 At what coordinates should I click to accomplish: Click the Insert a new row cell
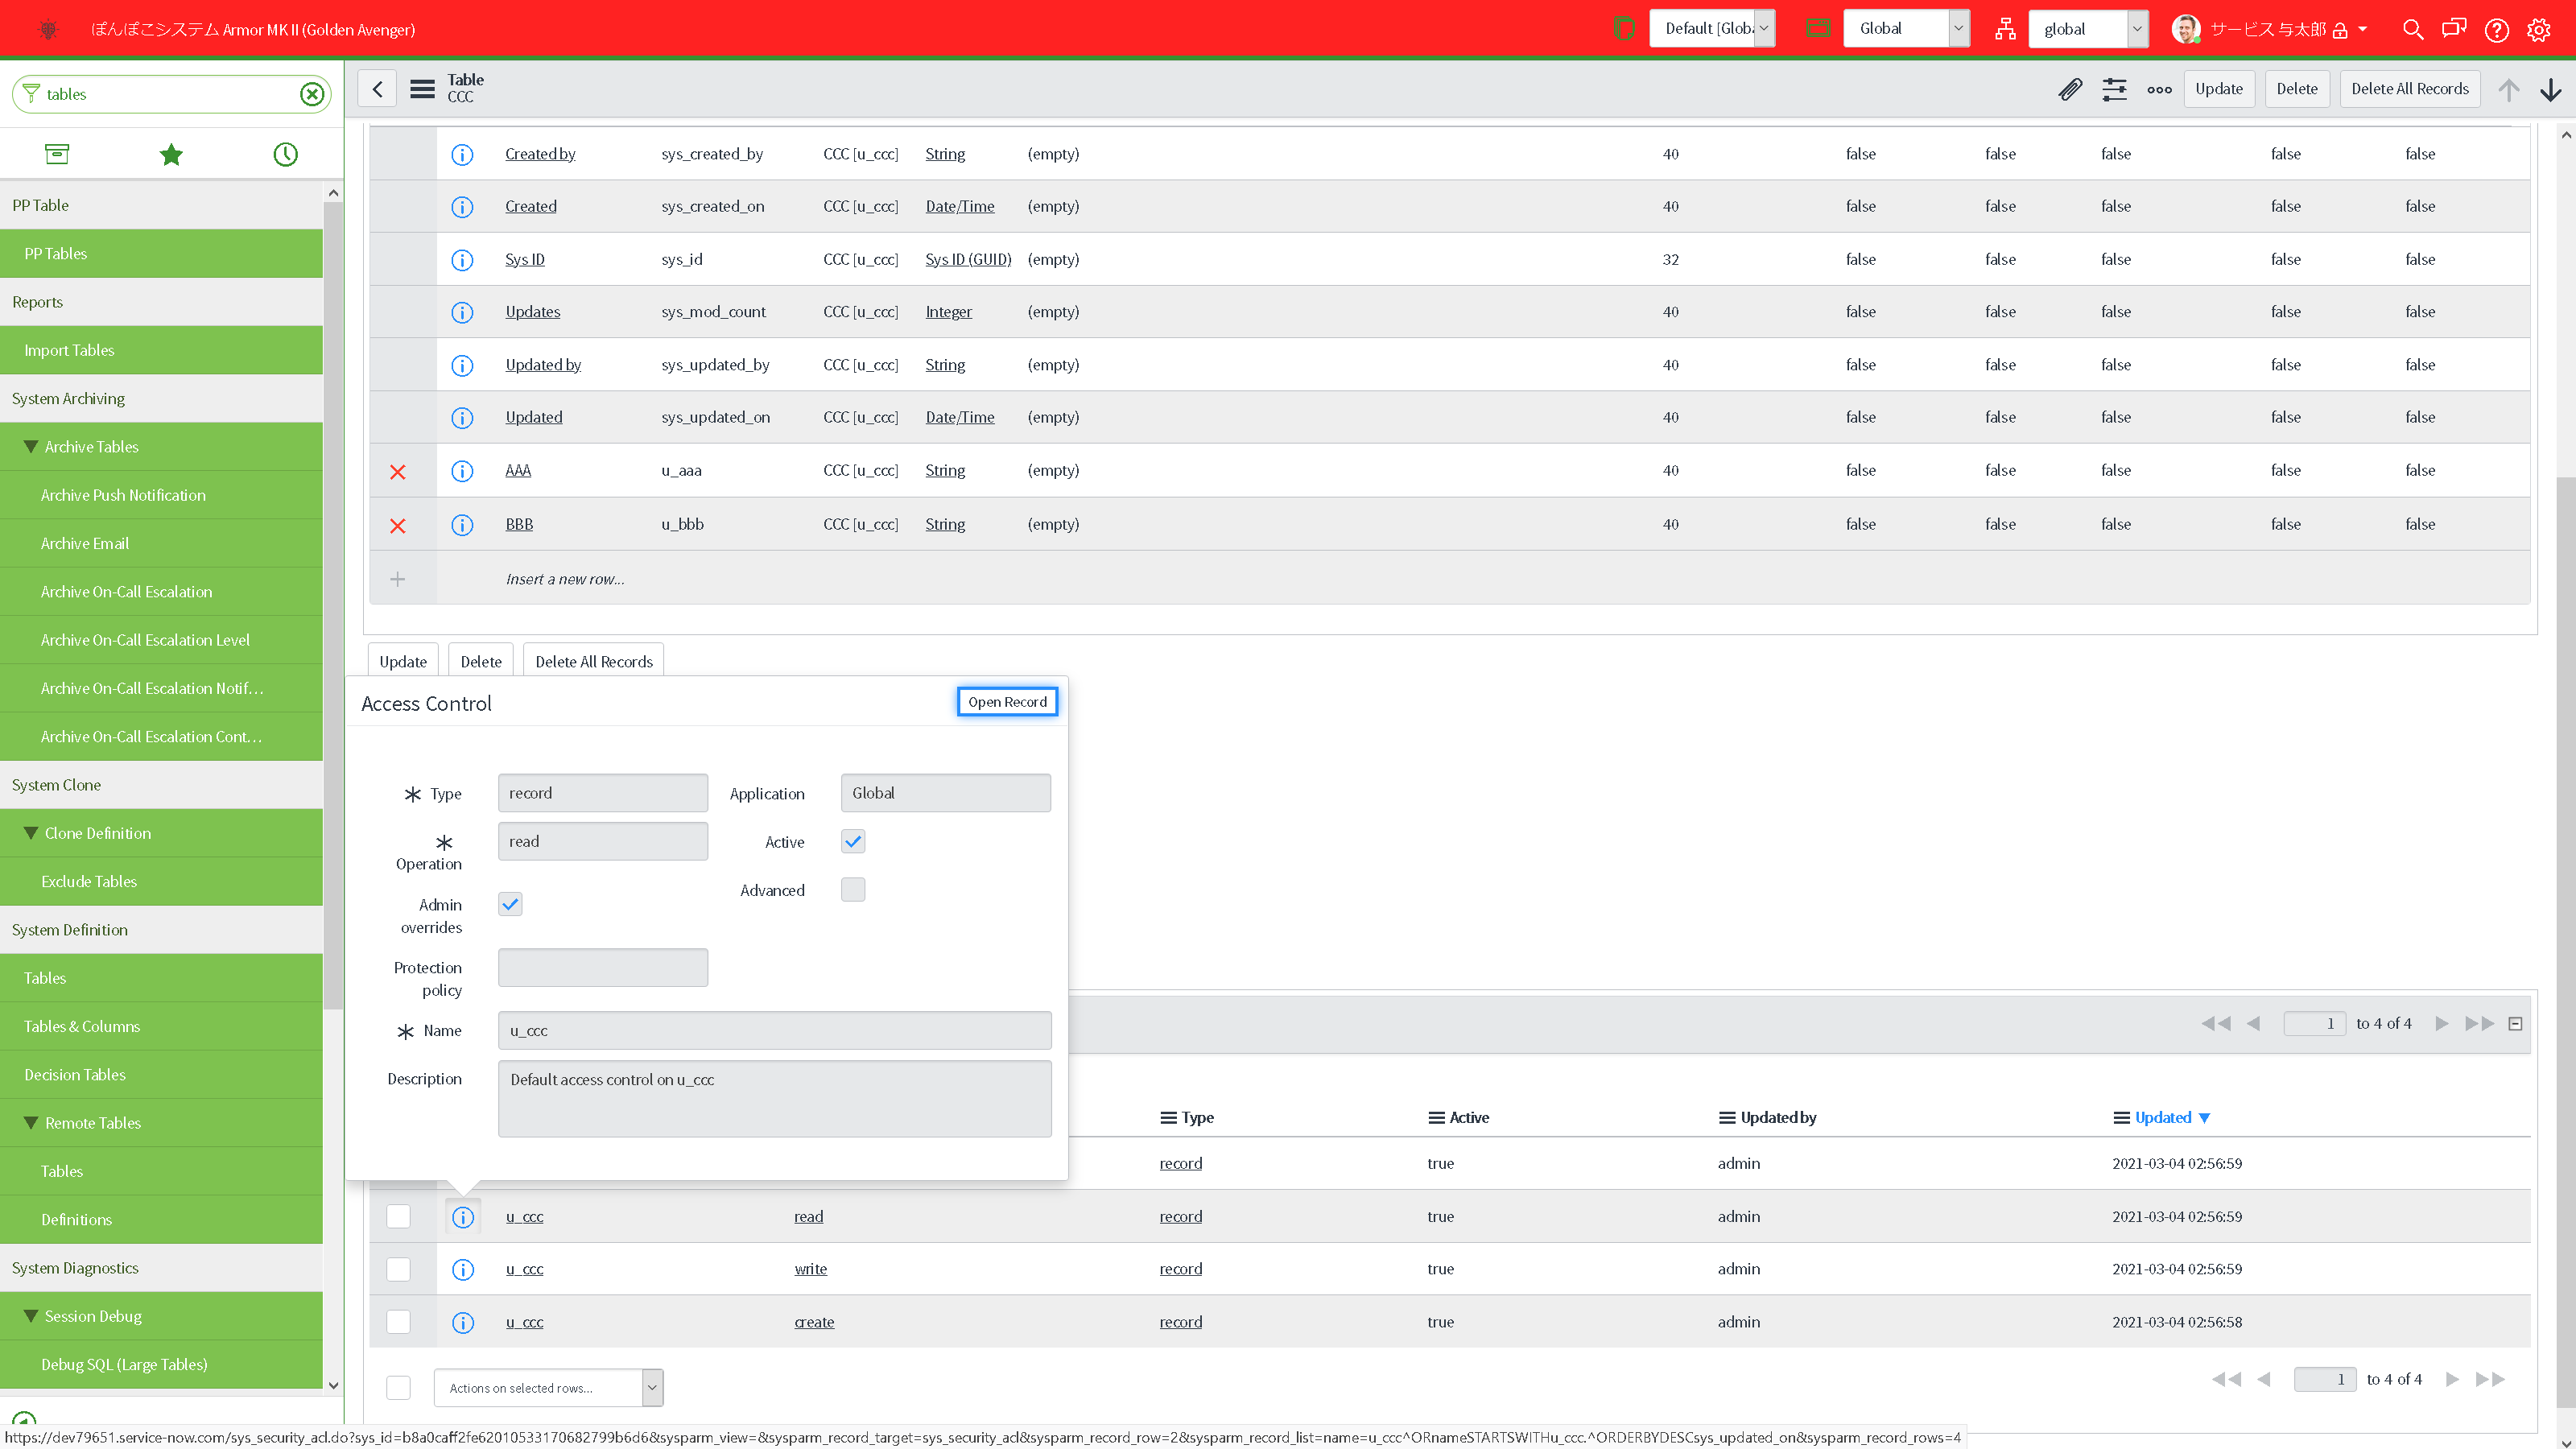tap(565, 579)
